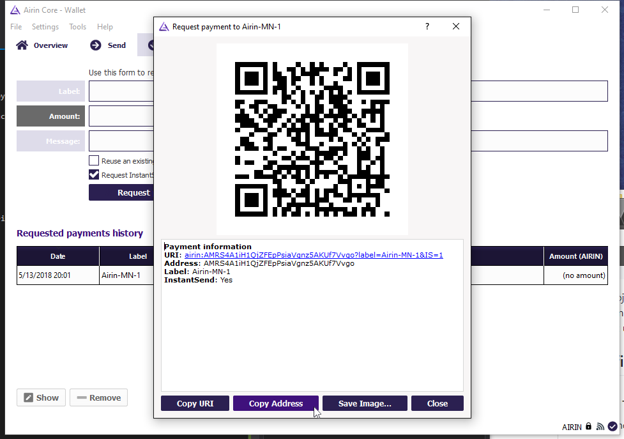The image size is (624, 439).
Task: Open the Overview home icon tab
Action: (42, 45)
